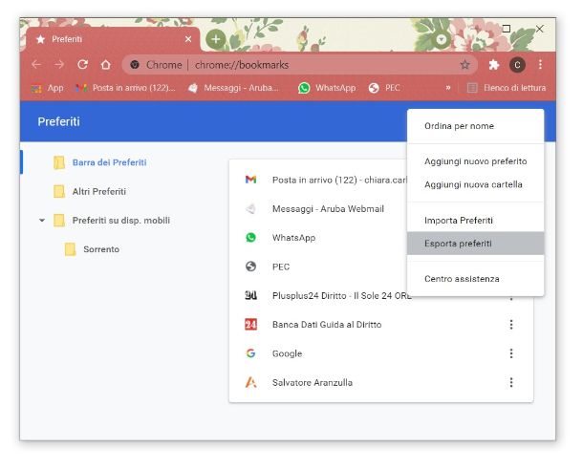Show hidden bookmarks with the chevron

(448, 88)
